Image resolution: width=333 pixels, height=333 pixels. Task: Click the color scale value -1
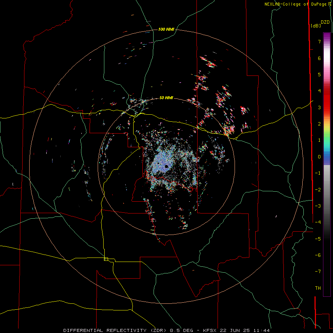pos(318,173)
